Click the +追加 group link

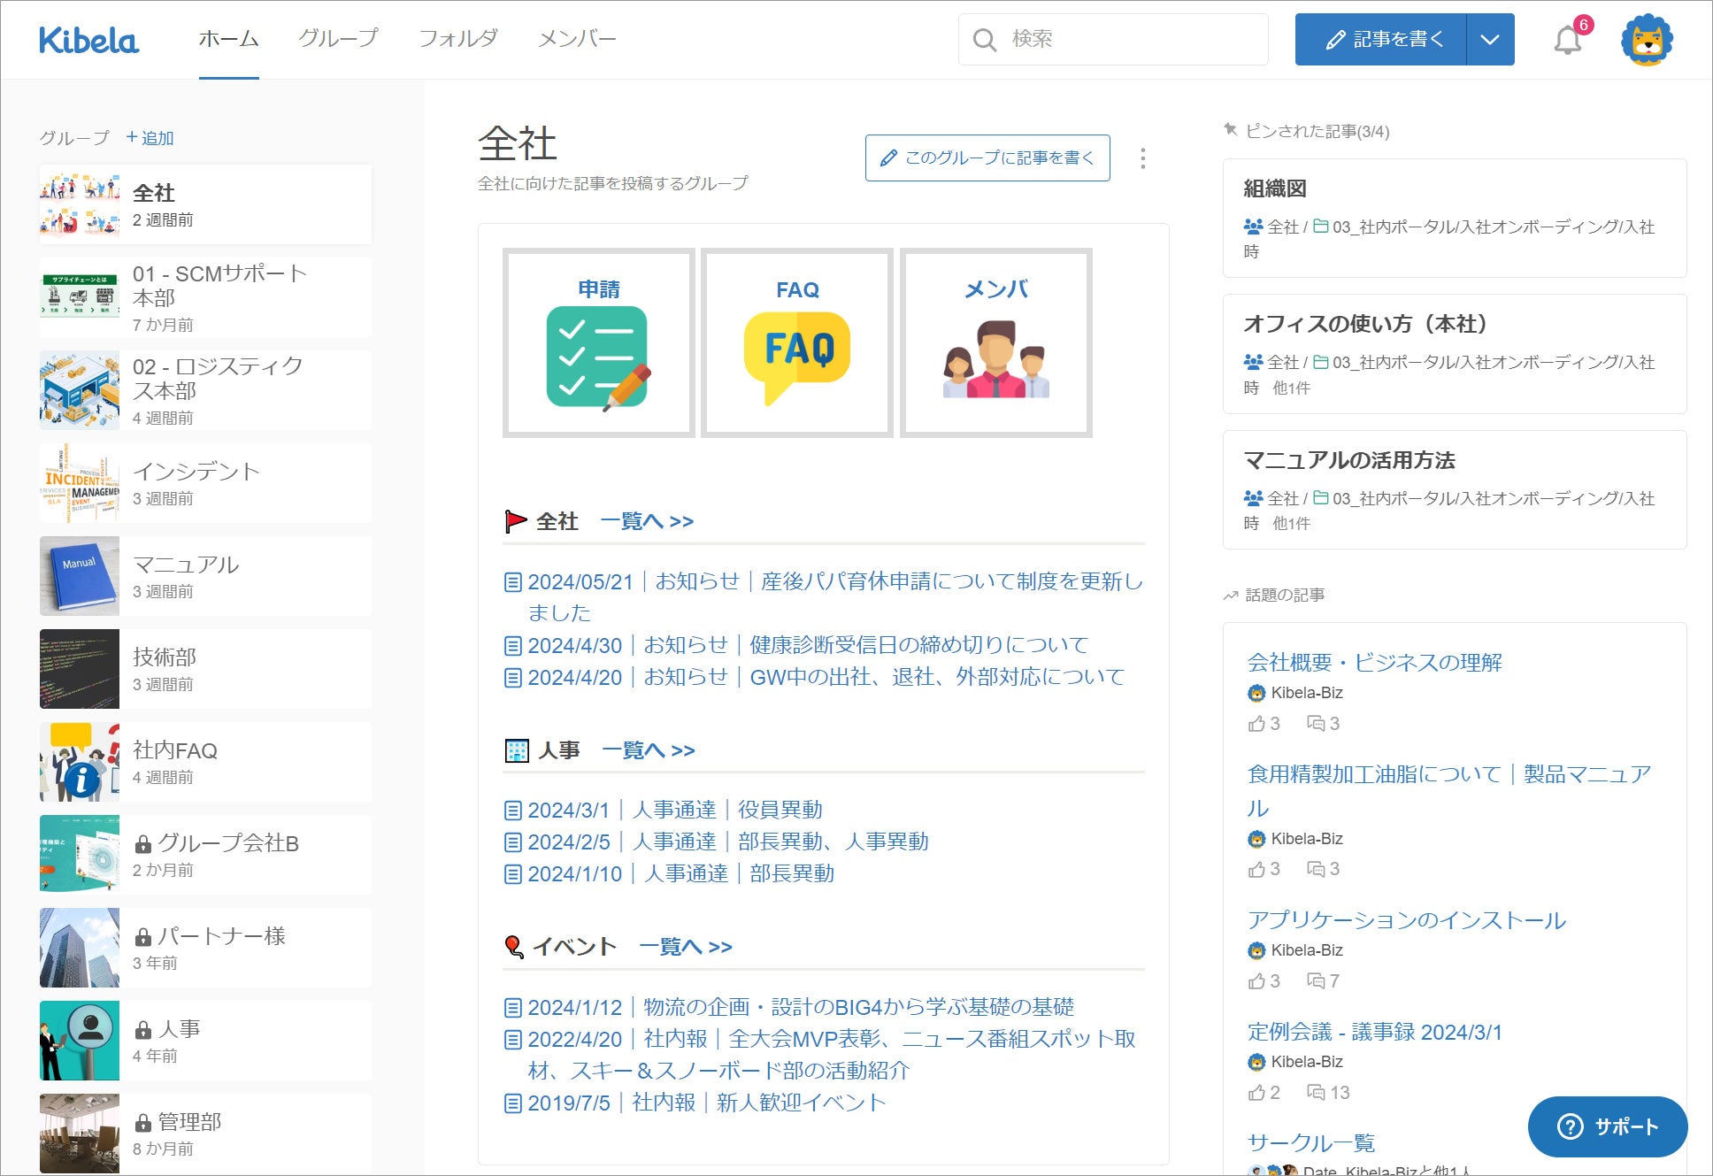pyautogui.click(x=150, y=138)
